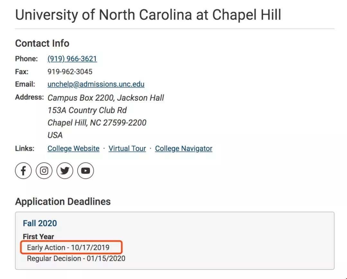Open the College Website link
The height and width of the screenshot is (279, 347).
73,148
